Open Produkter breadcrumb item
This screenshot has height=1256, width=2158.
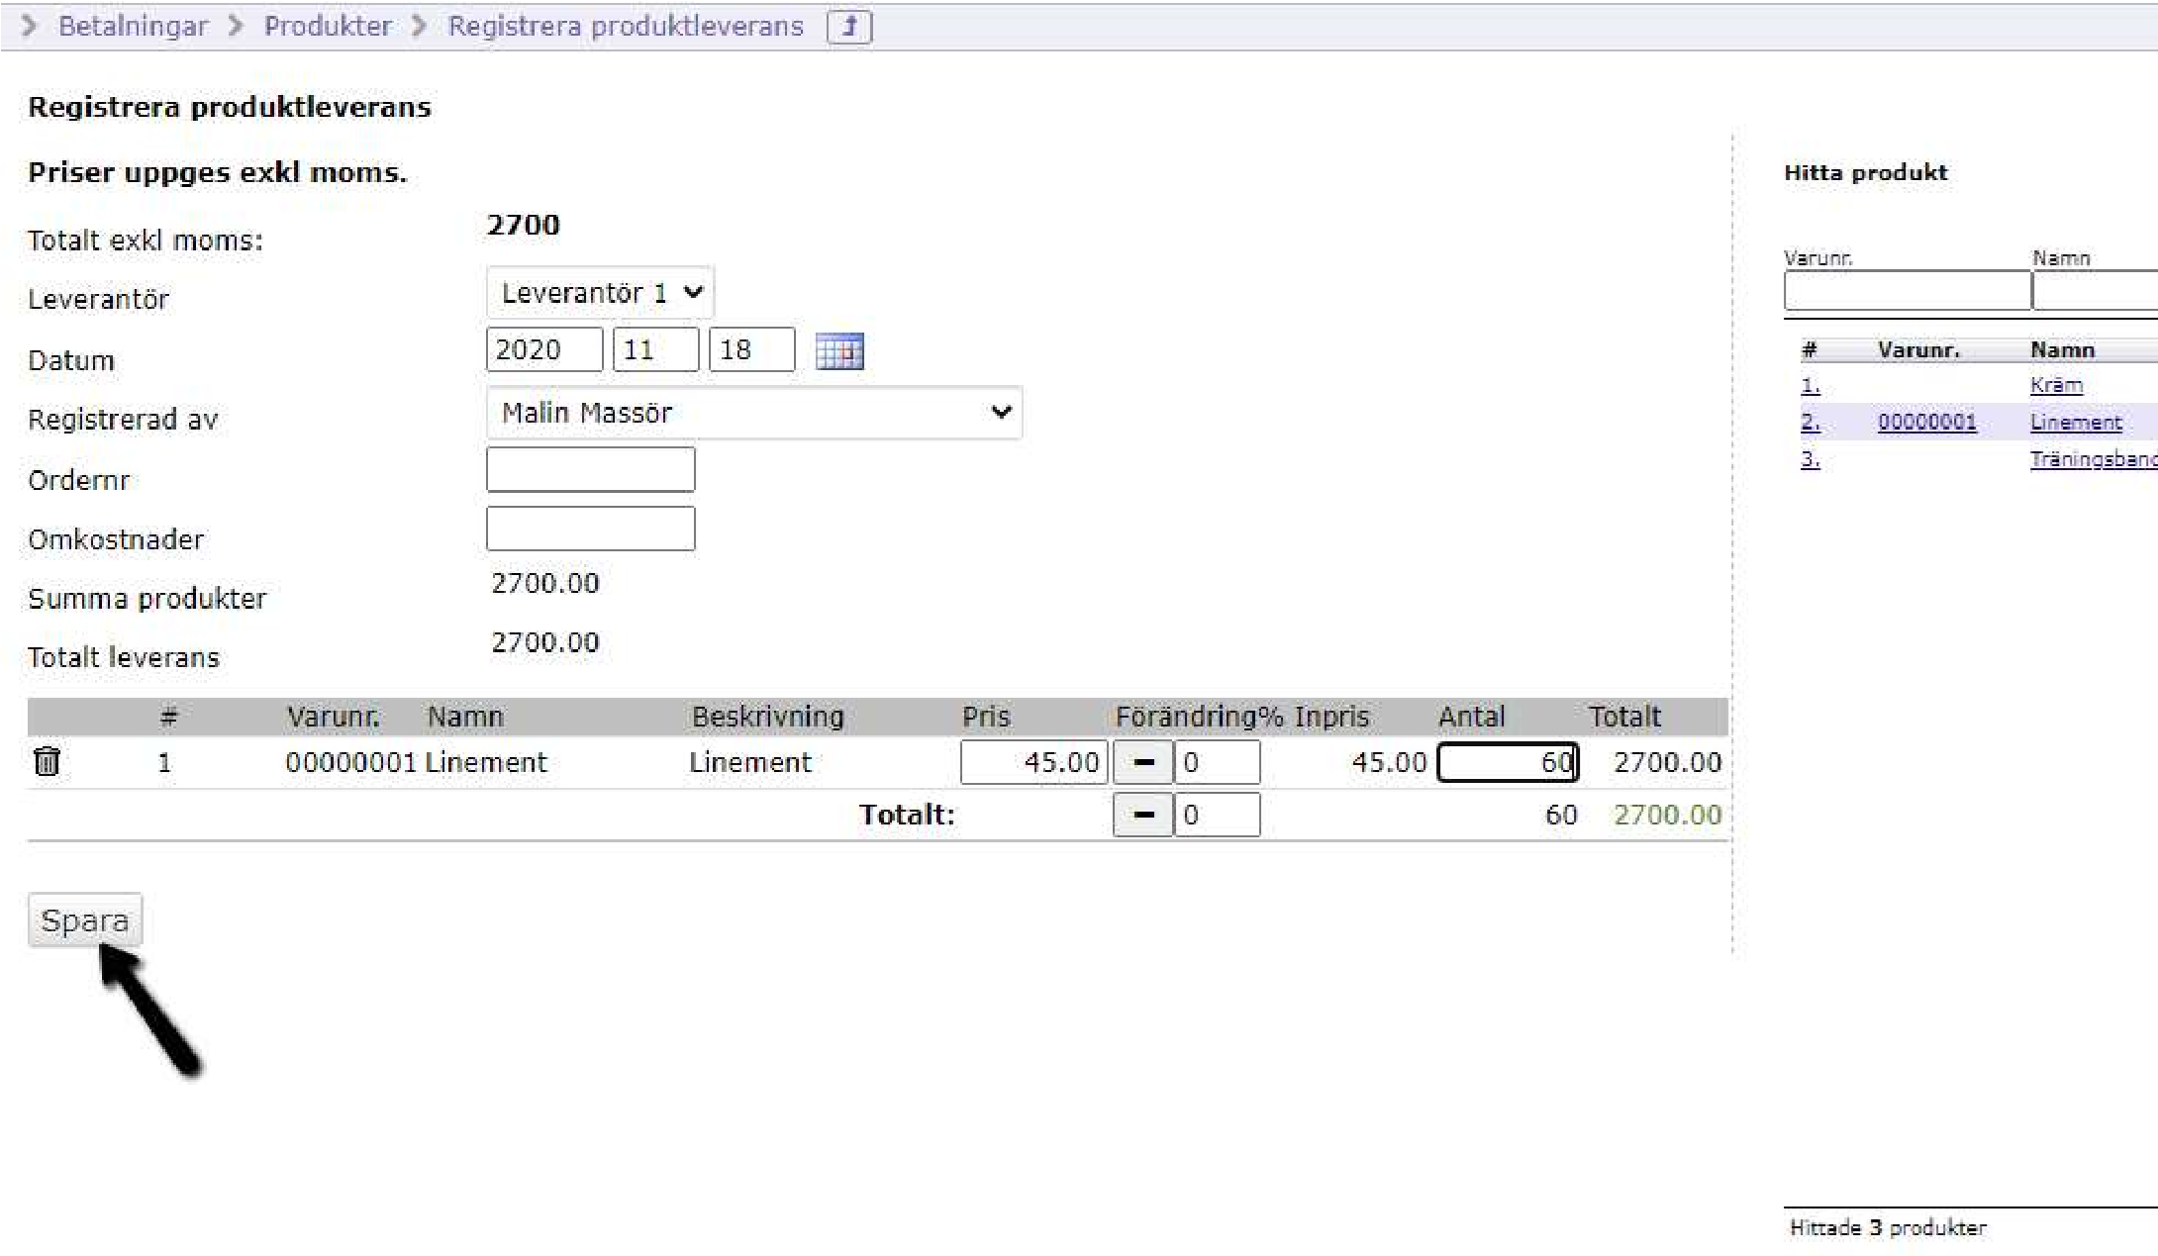[x=328, y=26]
